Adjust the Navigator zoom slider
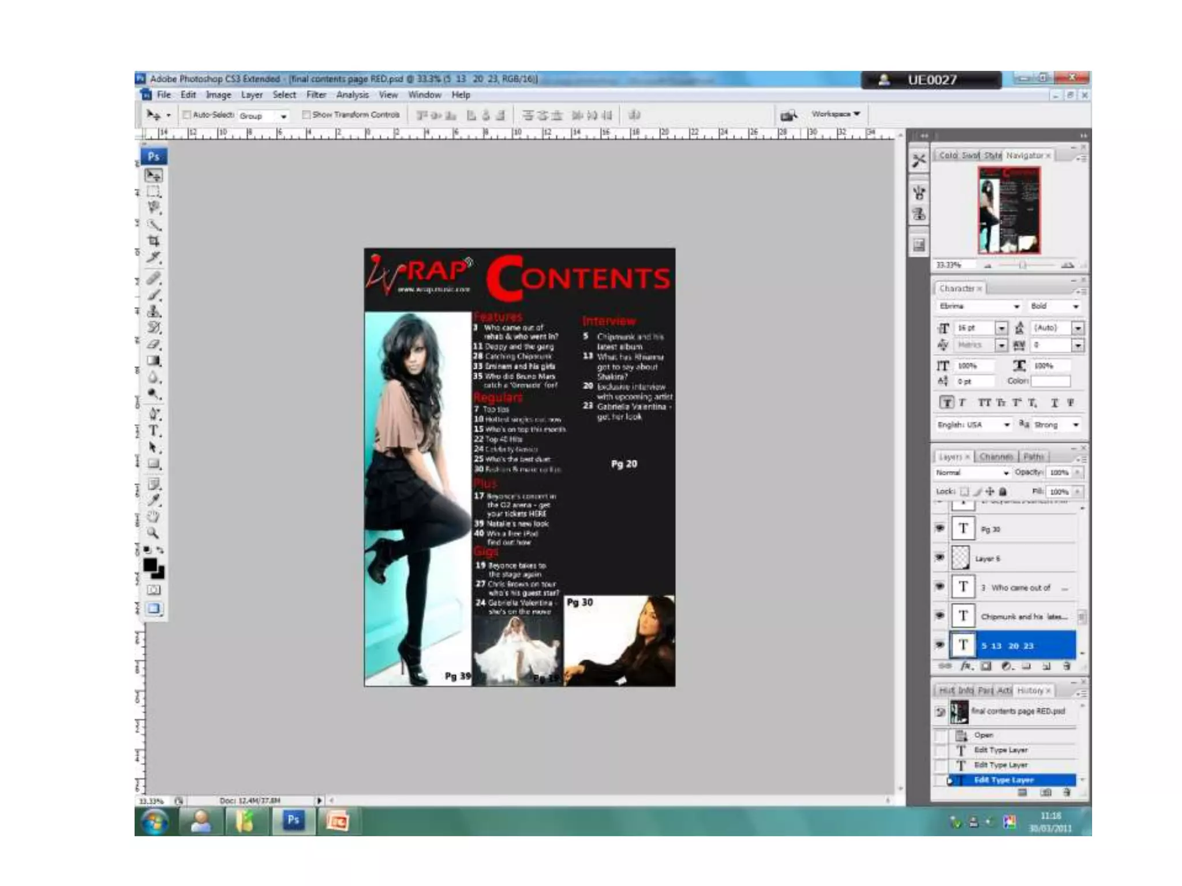Screen dimensions: 1182x886 [1023, 265]
